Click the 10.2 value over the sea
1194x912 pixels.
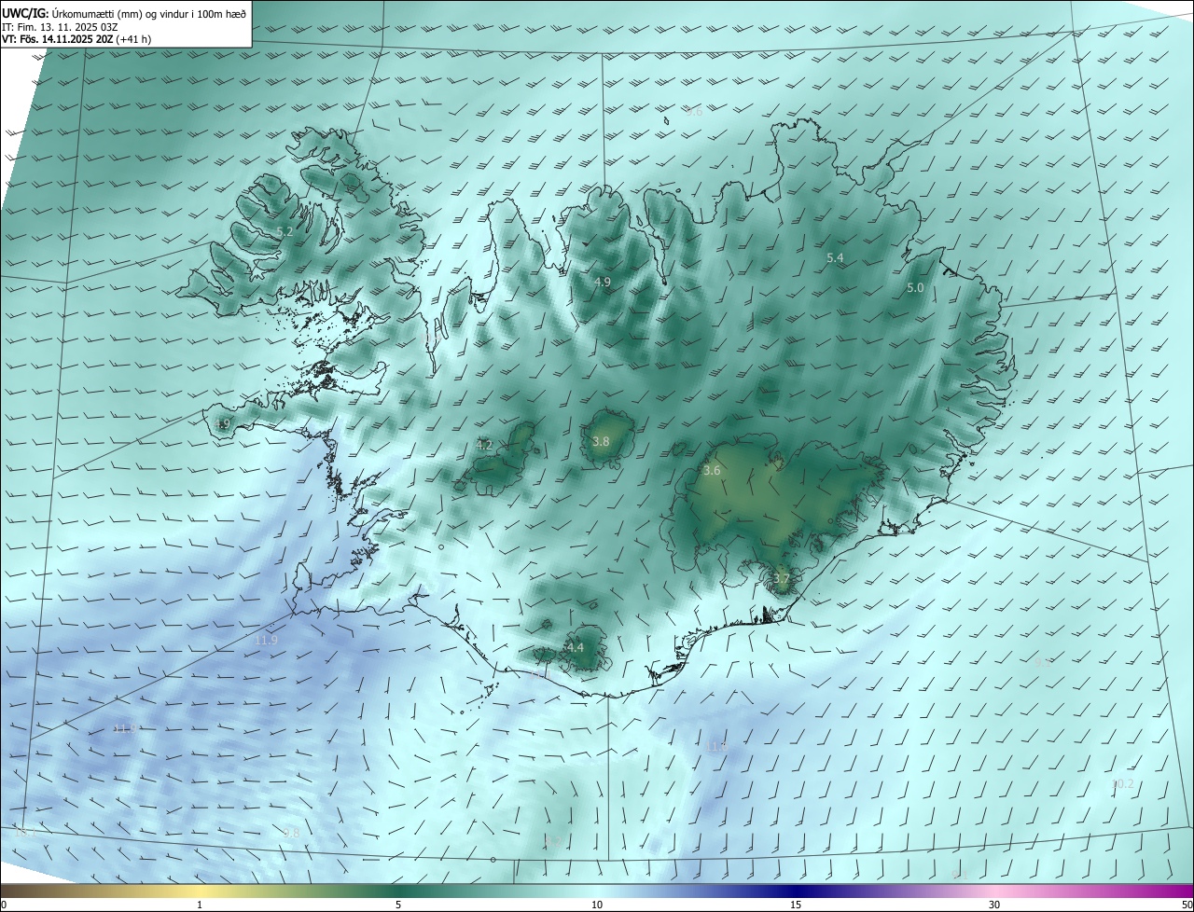point(1122,783)
